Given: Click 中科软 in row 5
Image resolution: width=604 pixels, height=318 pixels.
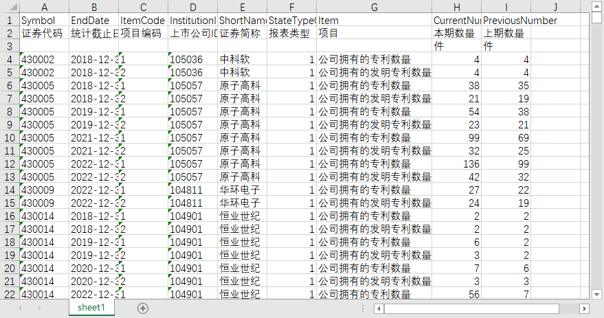Looking at the screenshot, I should click(243, 72).
